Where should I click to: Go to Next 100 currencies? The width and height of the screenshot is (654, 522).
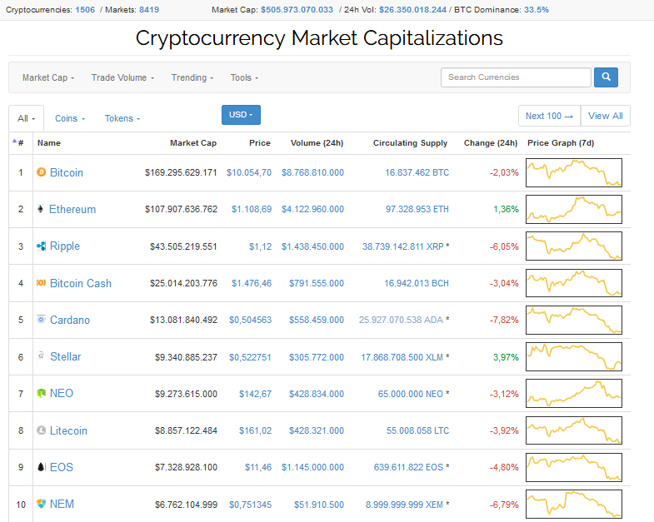[549, 116]
